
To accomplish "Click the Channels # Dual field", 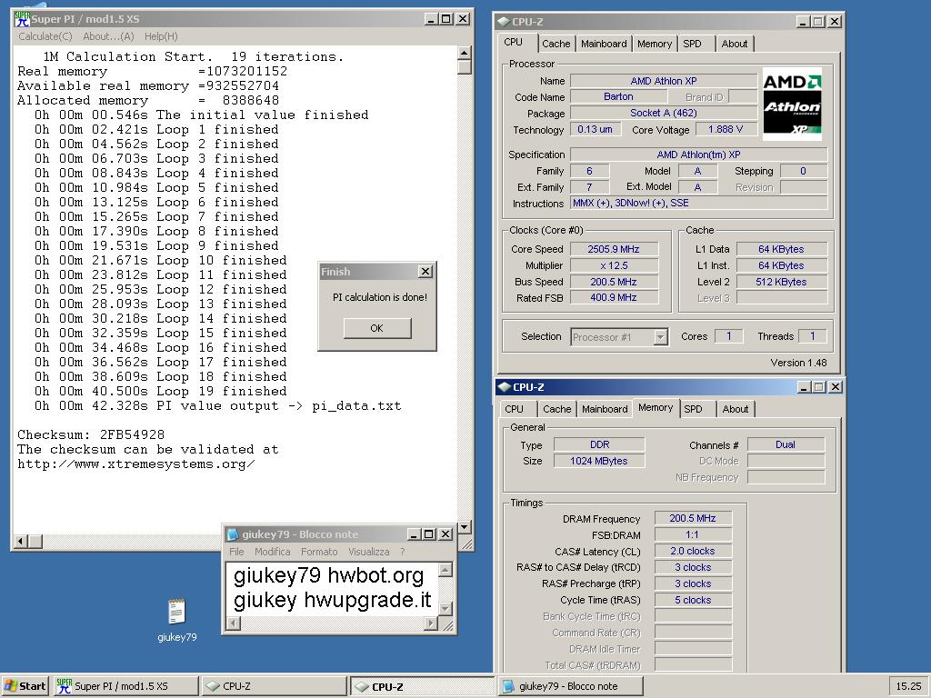I will coord(786,444).
